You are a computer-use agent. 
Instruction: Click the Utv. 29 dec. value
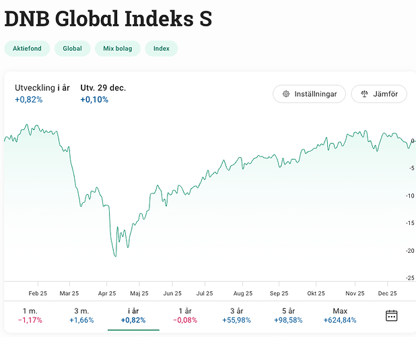(94, 100)
